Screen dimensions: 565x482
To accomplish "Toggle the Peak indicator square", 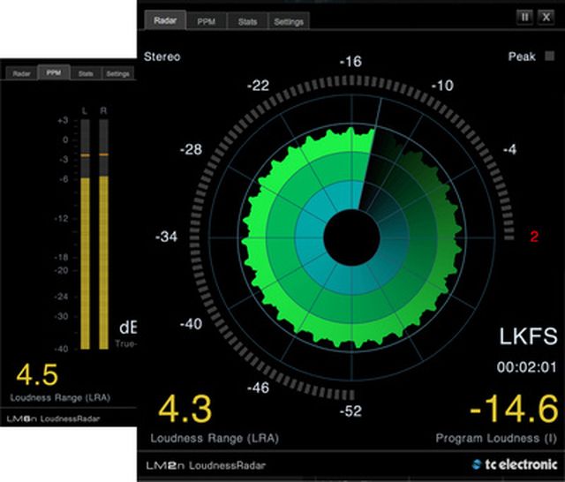I will tap(549, 56).
